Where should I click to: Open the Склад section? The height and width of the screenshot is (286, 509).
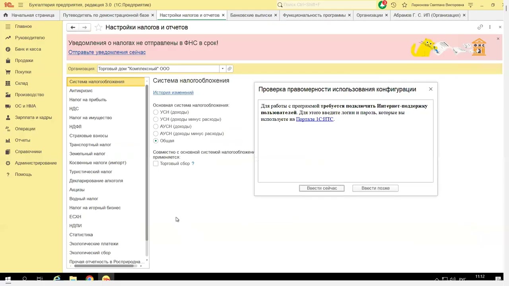[21, 83]
